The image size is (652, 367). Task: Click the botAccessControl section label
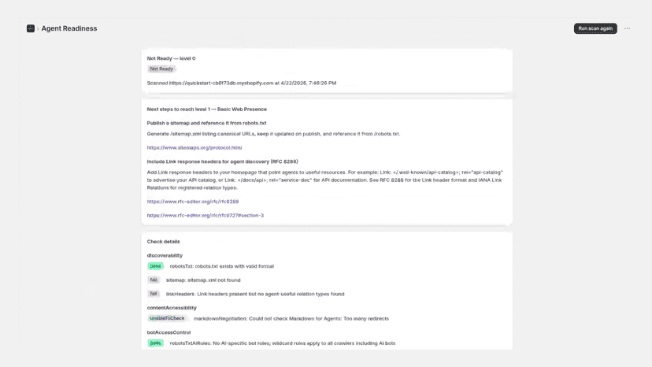click(x=169, y=332)
